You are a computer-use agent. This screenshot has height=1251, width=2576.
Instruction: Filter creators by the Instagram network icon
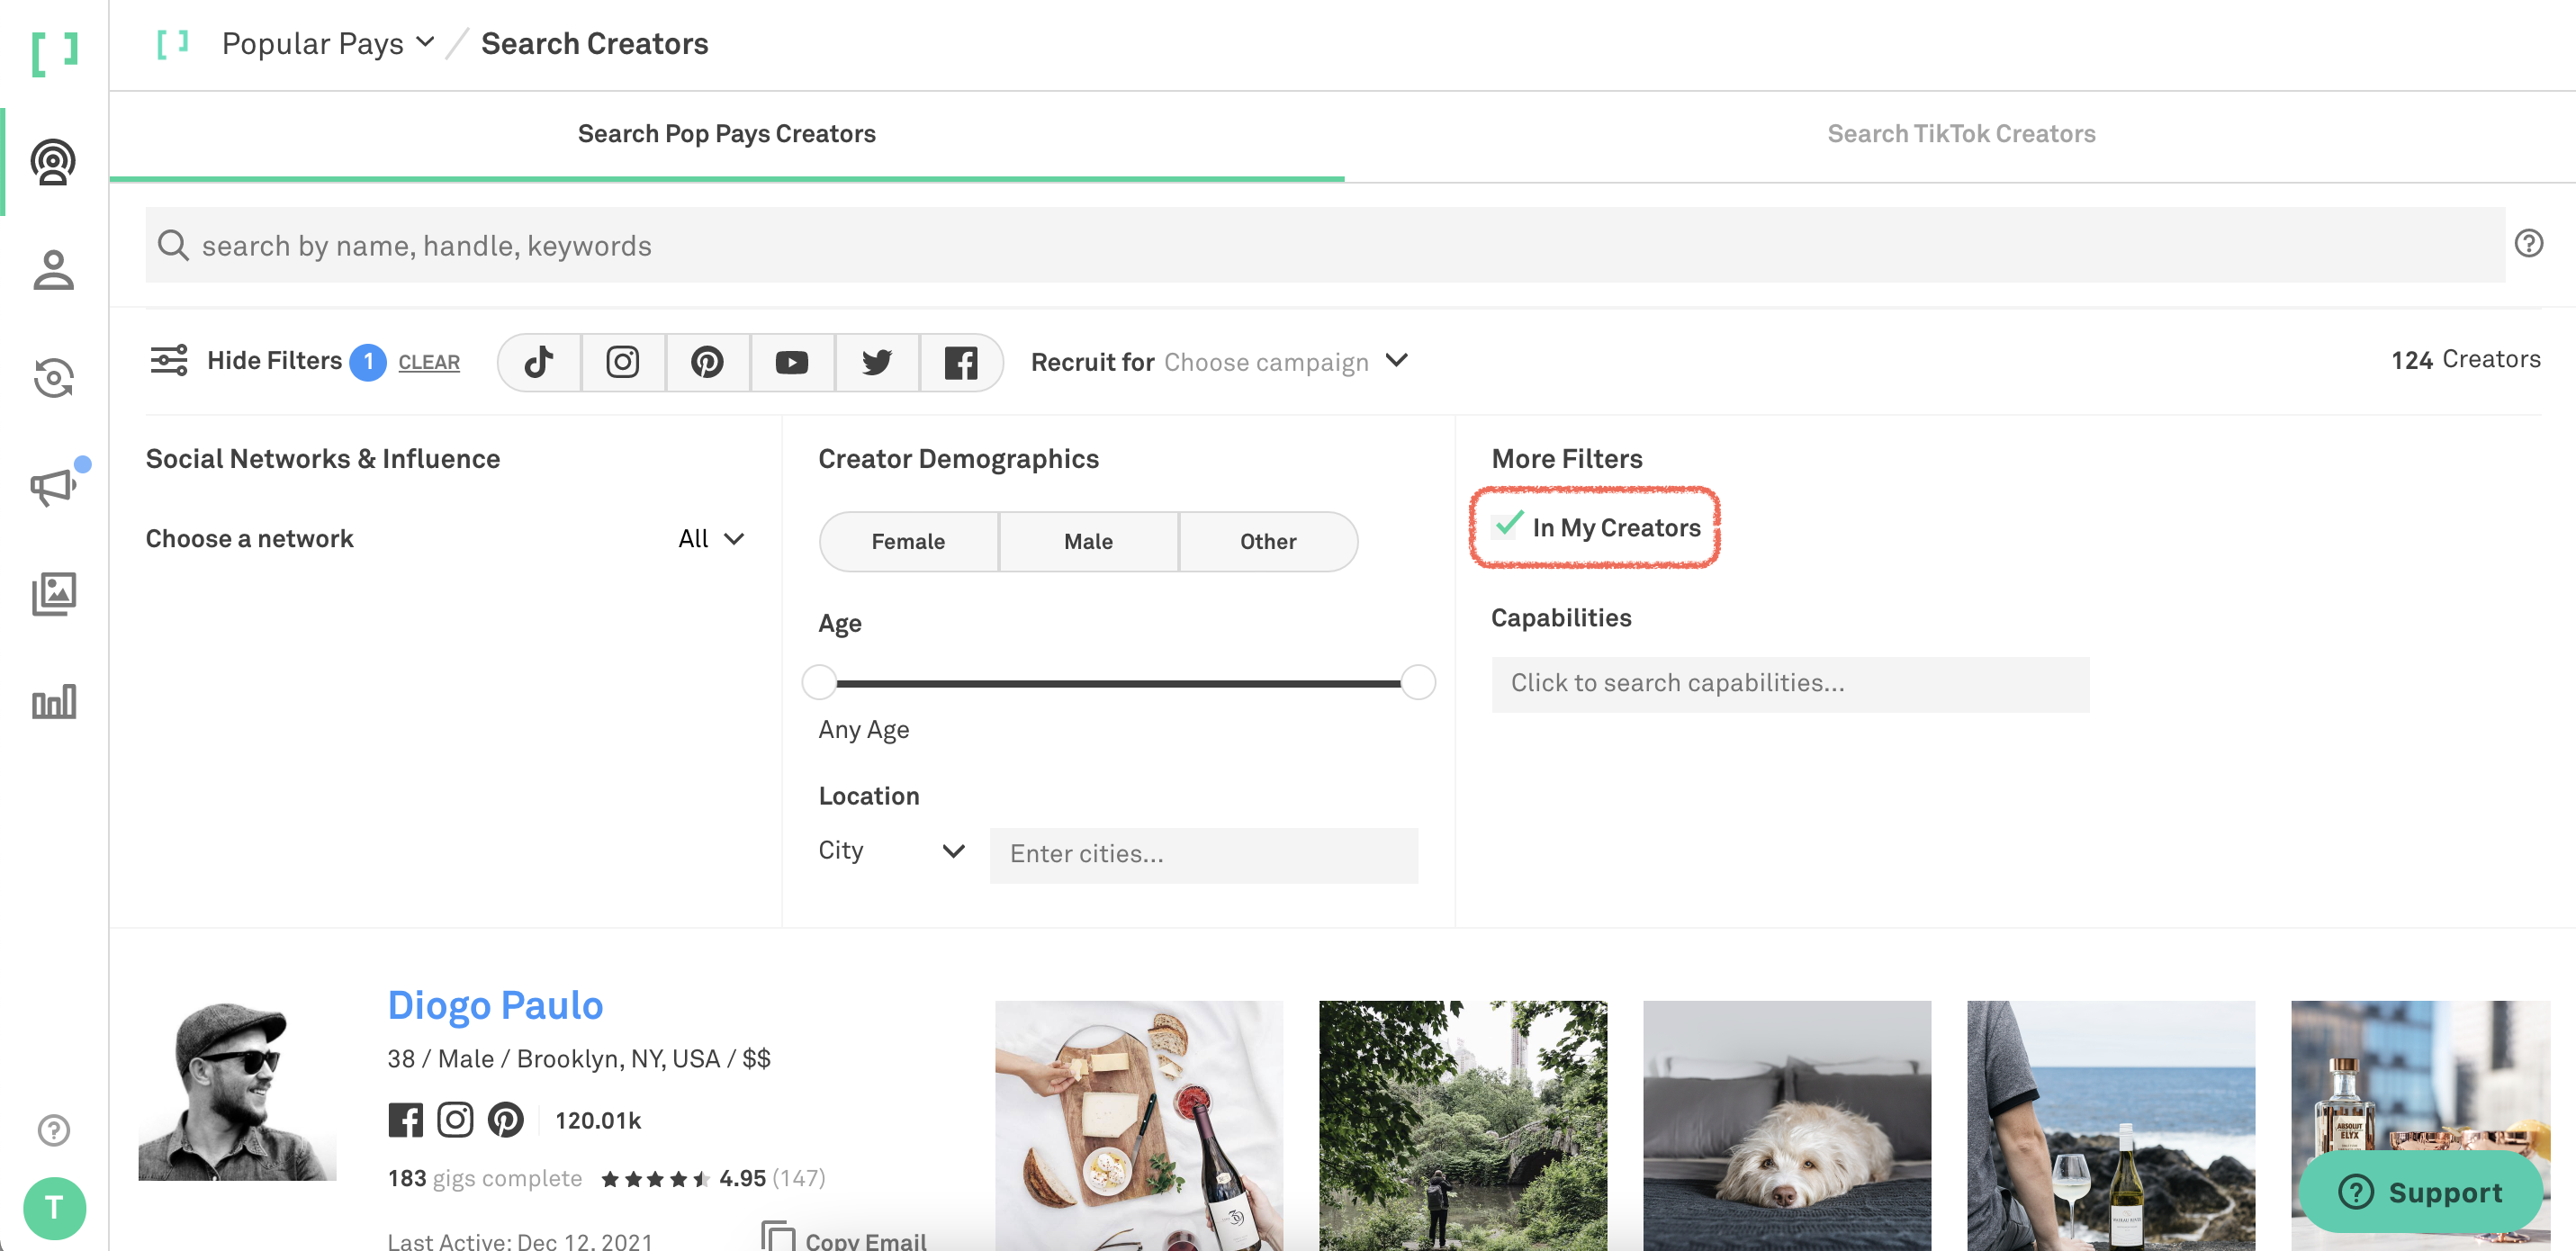tap(623, 361)
